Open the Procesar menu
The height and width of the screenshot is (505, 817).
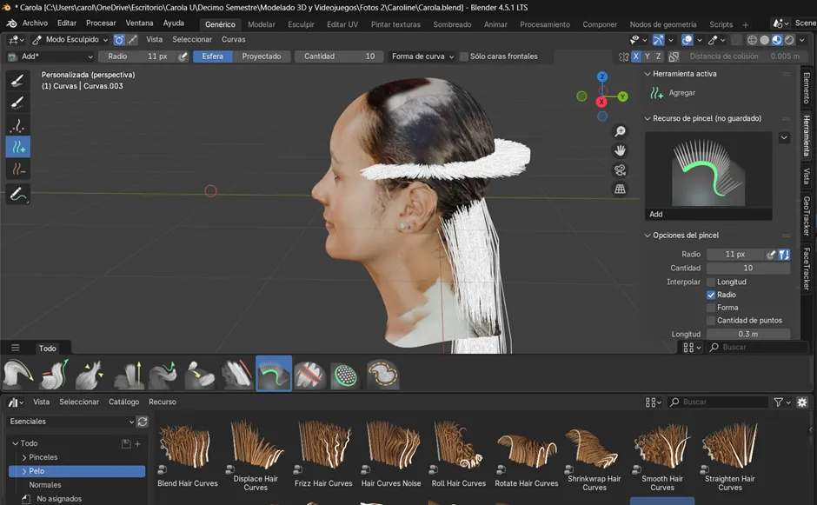(101, 23)
